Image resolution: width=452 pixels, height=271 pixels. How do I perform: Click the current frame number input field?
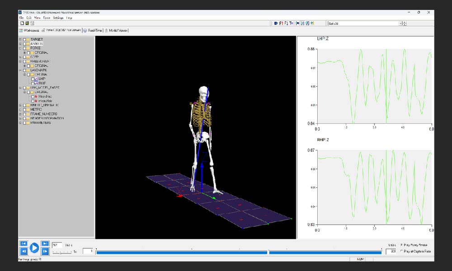pos(57,245)
